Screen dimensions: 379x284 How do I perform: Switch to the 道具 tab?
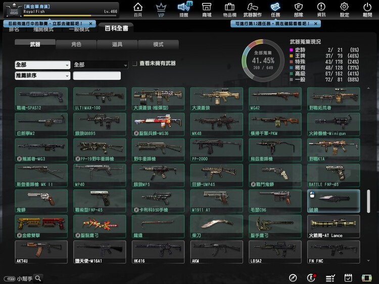pos(117,44)
